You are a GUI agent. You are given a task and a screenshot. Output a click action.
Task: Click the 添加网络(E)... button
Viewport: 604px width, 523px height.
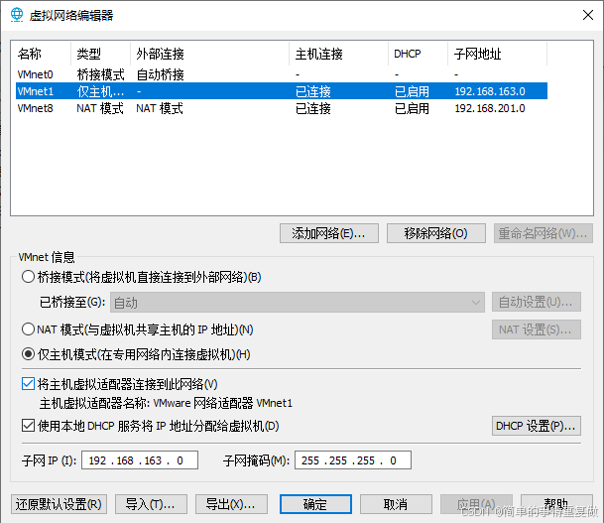click(x=329, y=233)
